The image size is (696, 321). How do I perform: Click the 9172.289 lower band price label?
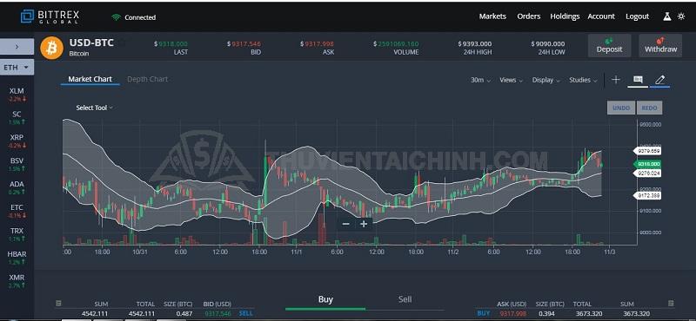[x=647, y=195]
